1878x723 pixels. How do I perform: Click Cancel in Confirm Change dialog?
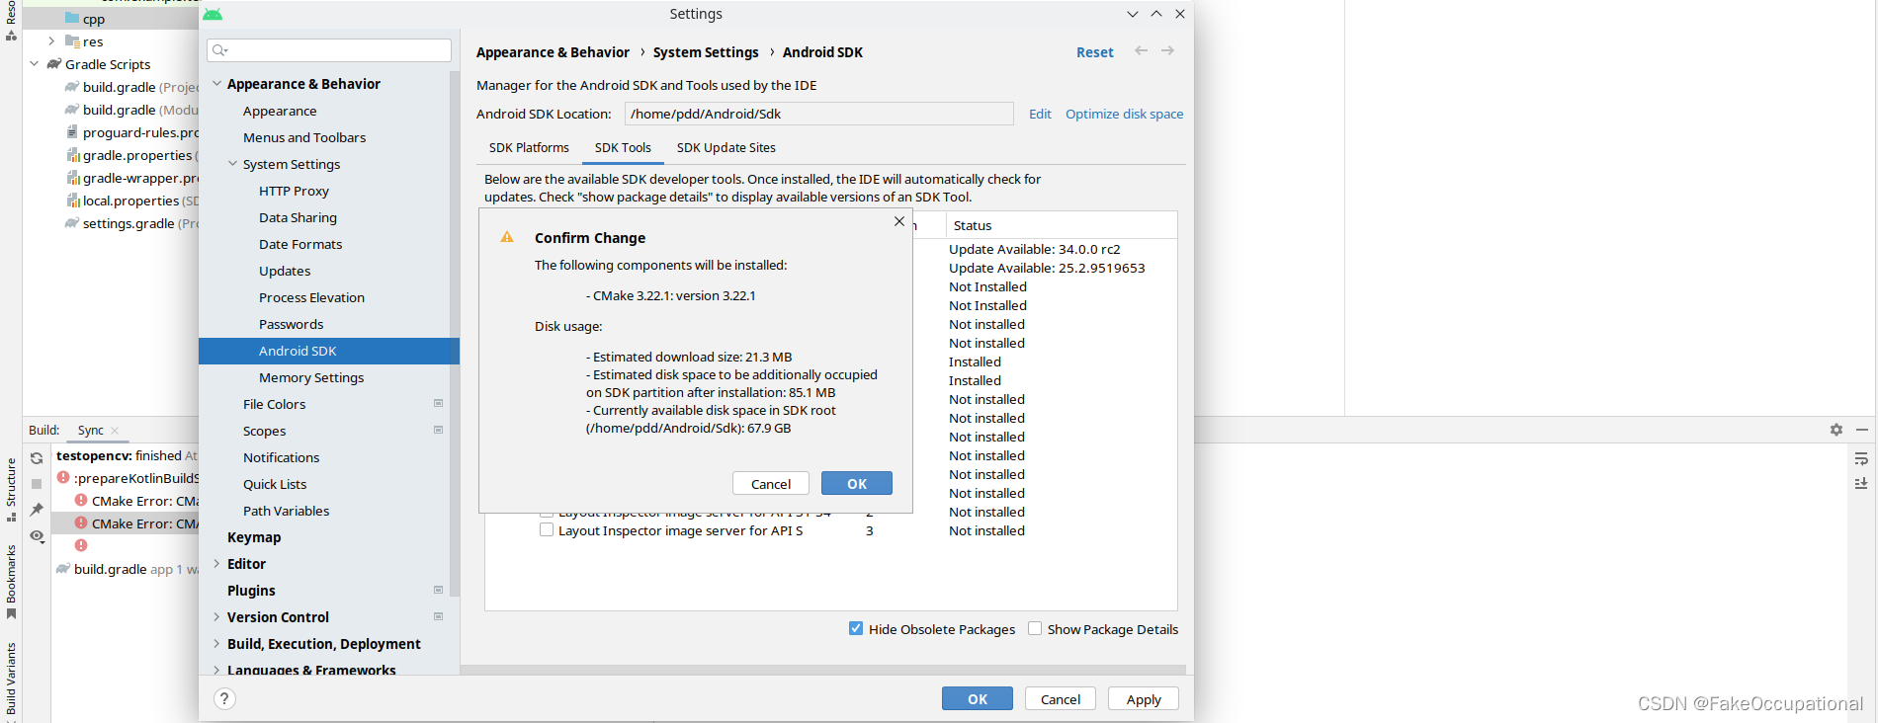(771, 483)
